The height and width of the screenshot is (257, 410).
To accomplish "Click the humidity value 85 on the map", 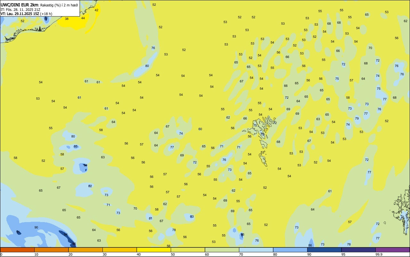I will pos(76,146).
